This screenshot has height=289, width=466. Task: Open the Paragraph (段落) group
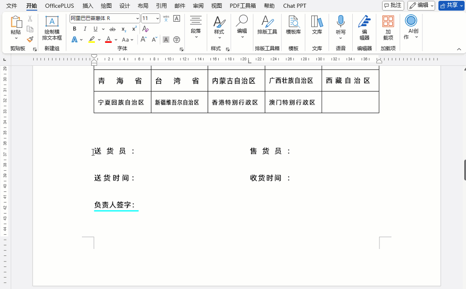pyautogui.click(x=196, y=27)
